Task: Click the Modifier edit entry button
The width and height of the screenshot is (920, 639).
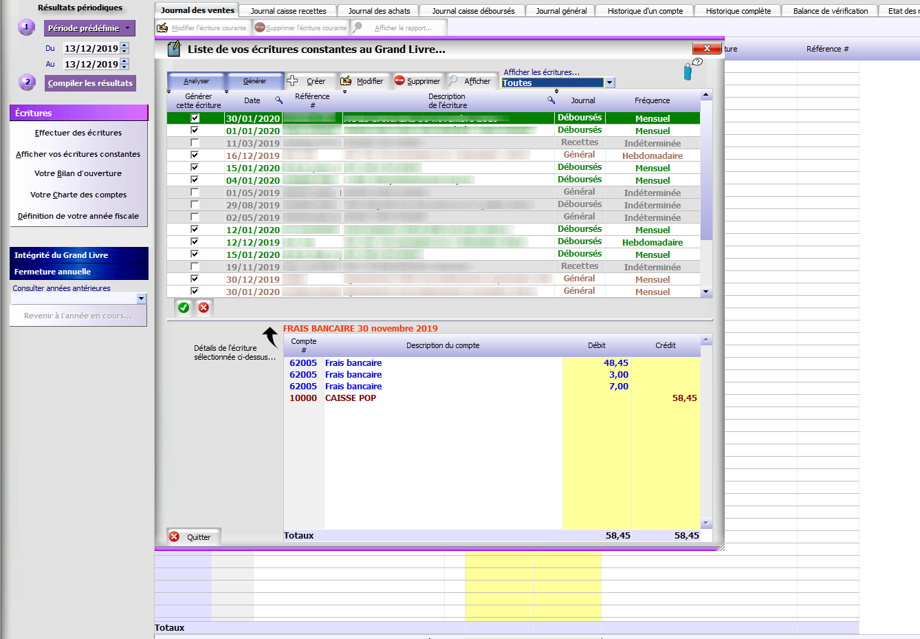Action: coord(362,81)
